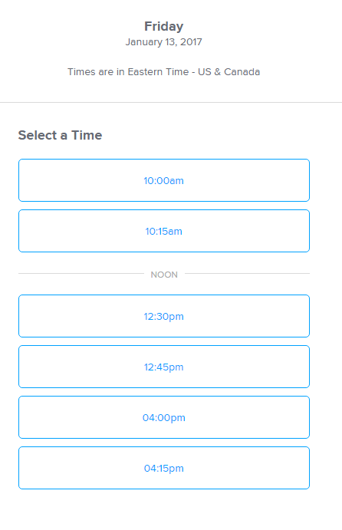The height and width of the screenshot is (530, 342).
Task: Click the NOON divider label
Action: (x=164, y=275)
